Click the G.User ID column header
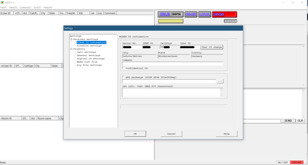This screenshot has width=308, height=165. (7, 13)
